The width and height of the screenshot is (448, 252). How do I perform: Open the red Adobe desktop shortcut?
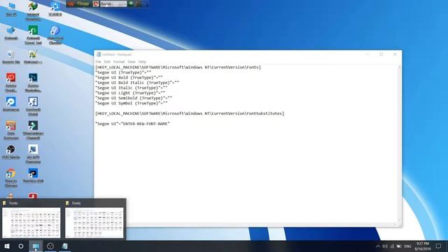pos(11,83)
